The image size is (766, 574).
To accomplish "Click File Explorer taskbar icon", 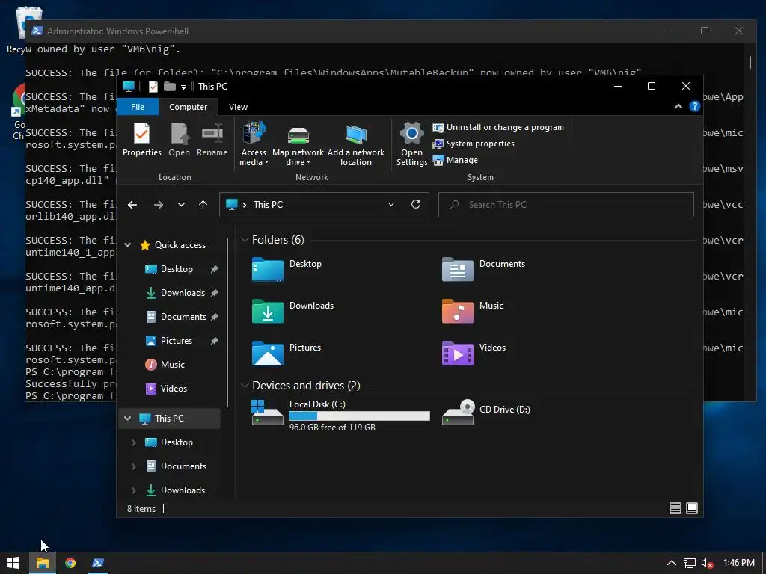I will [x=43, y=563].
